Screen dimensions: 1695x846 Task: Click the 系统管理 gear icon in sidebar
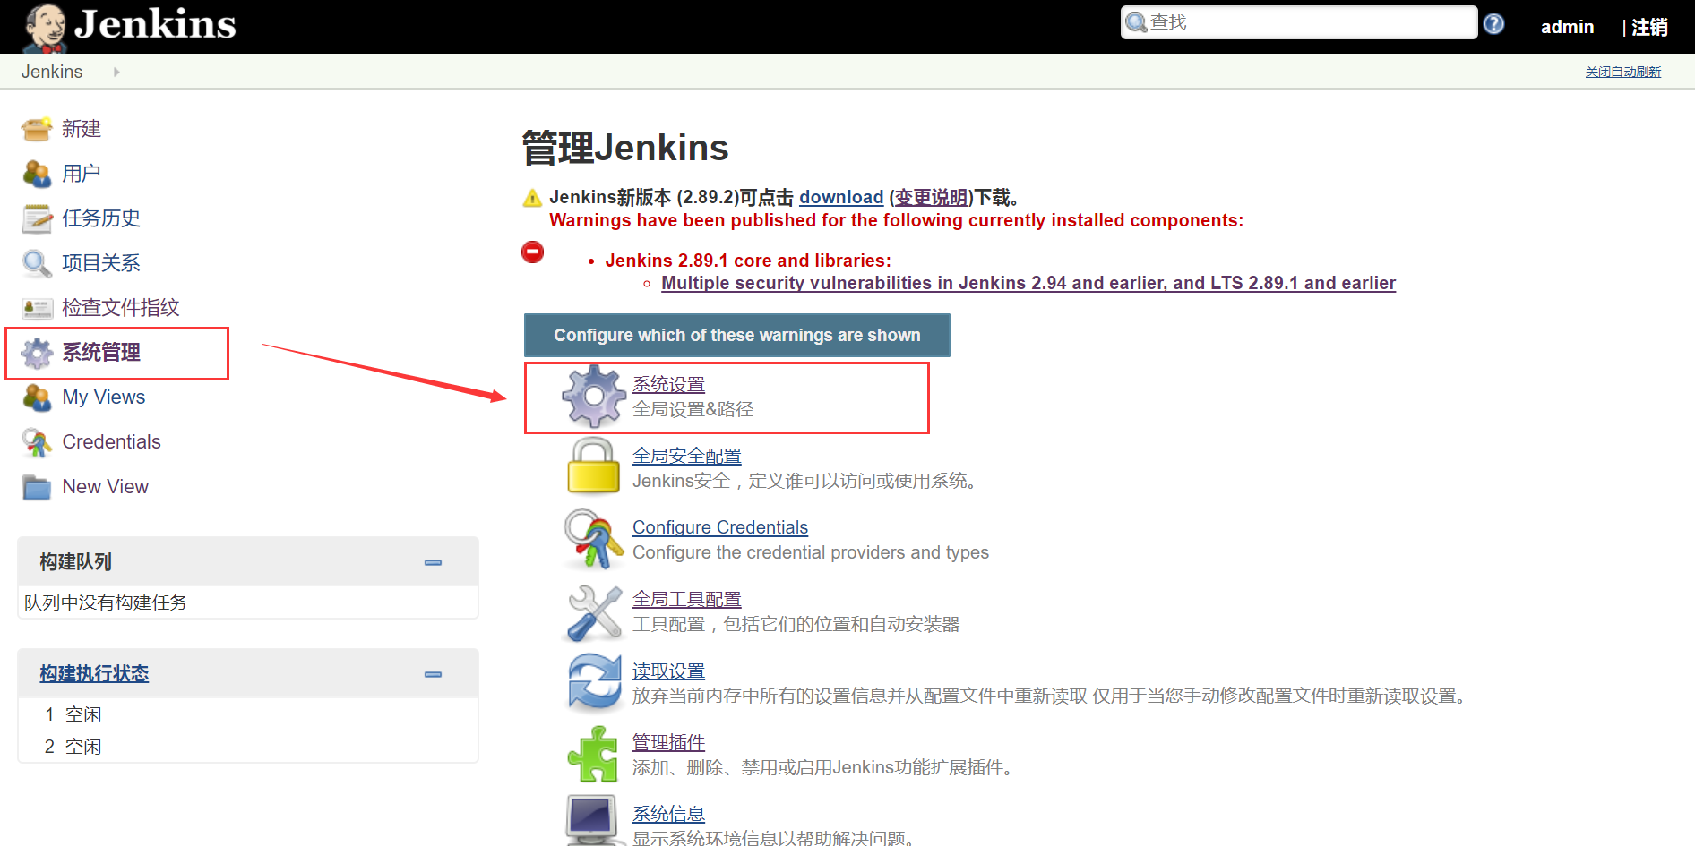[37, 353]
